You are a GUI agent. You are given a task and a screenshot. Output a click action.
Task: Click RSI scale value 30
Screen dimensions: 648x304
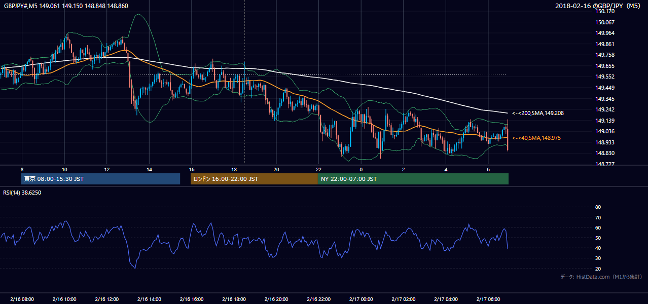(x=598, y=258)
